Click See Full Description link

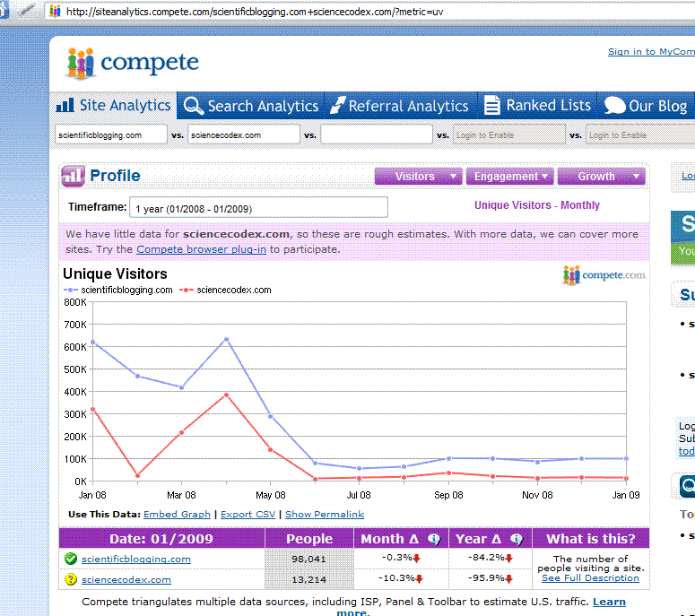pos(590,577)
